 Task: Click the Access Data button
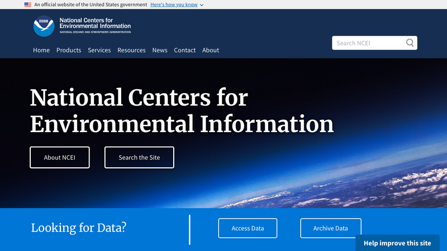tap(248, 228)
